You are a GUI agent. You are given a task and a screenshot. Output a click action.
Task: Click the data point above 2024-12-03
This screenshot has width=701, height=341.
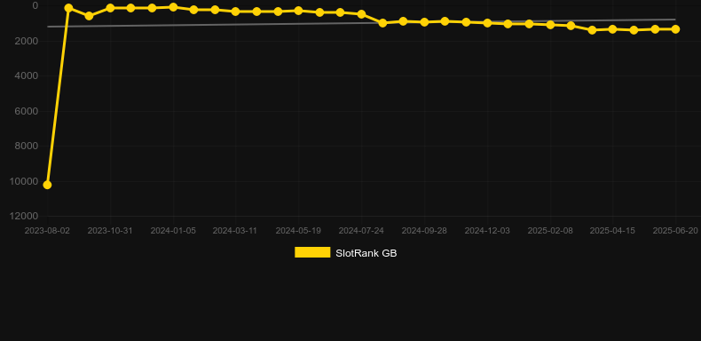[487, 23]
